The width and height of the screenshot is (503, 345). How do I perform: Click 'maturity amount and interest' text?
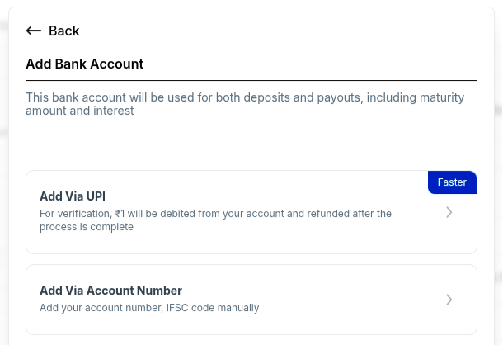pos(80,111)
